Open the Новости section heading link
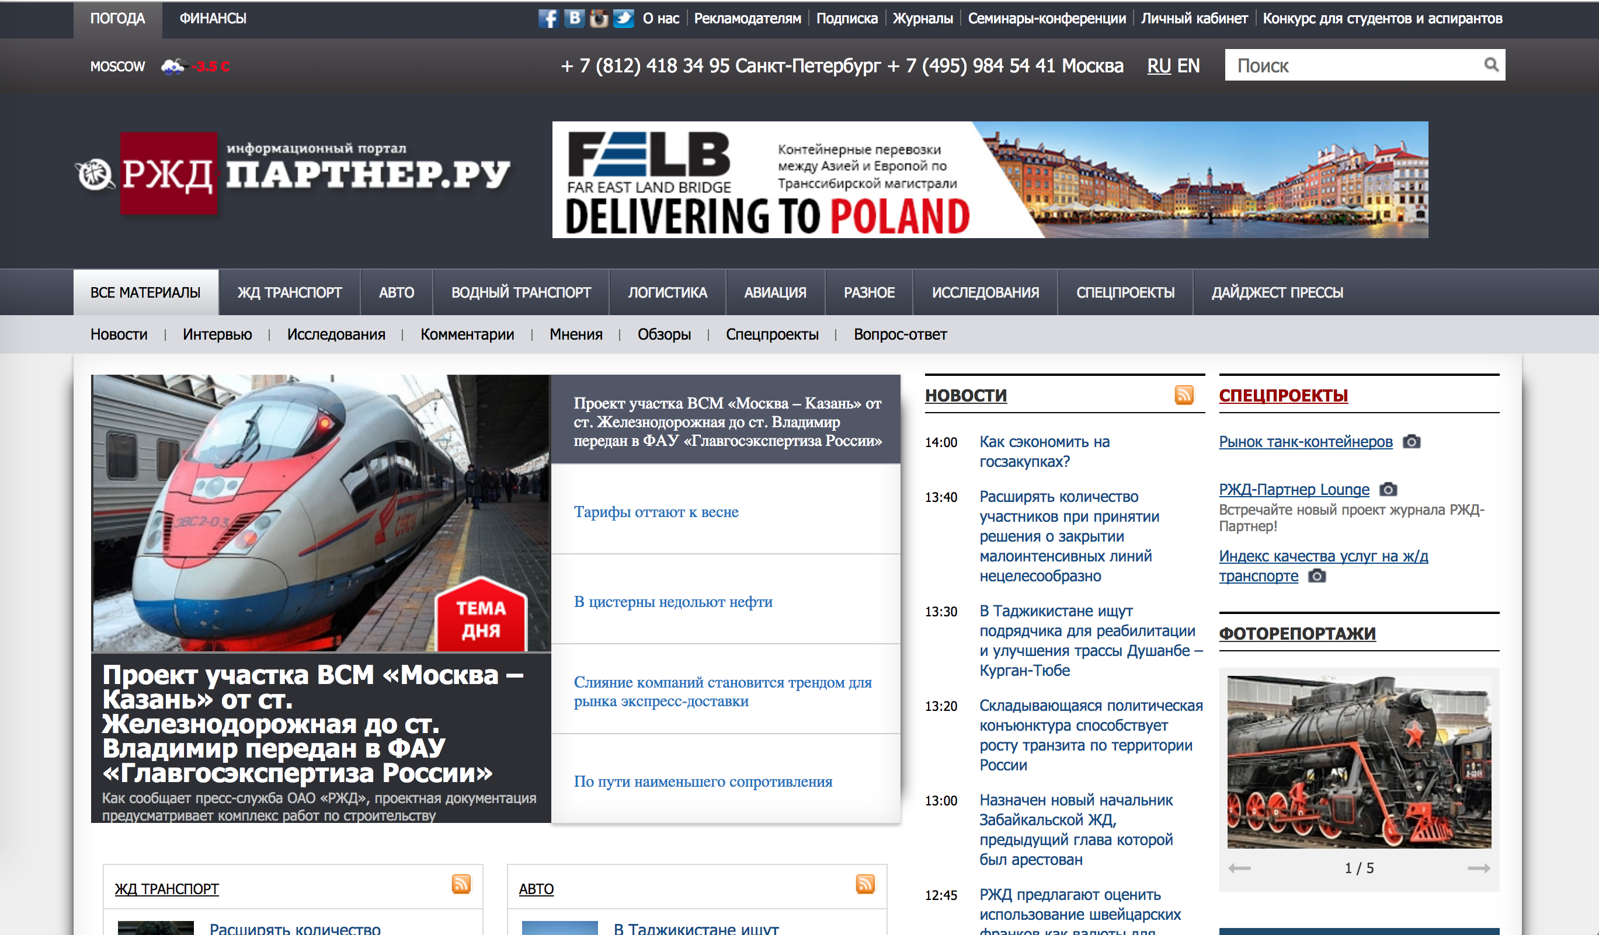This screenshot has height=935, width=1599. pos(966,395)
